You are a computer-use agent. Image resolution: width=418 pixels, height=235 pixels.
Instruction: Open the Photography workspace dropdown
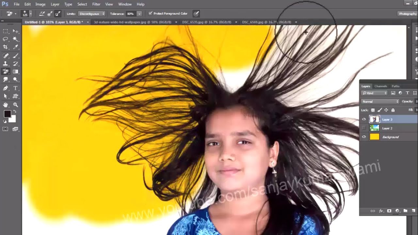click(408, 14)
